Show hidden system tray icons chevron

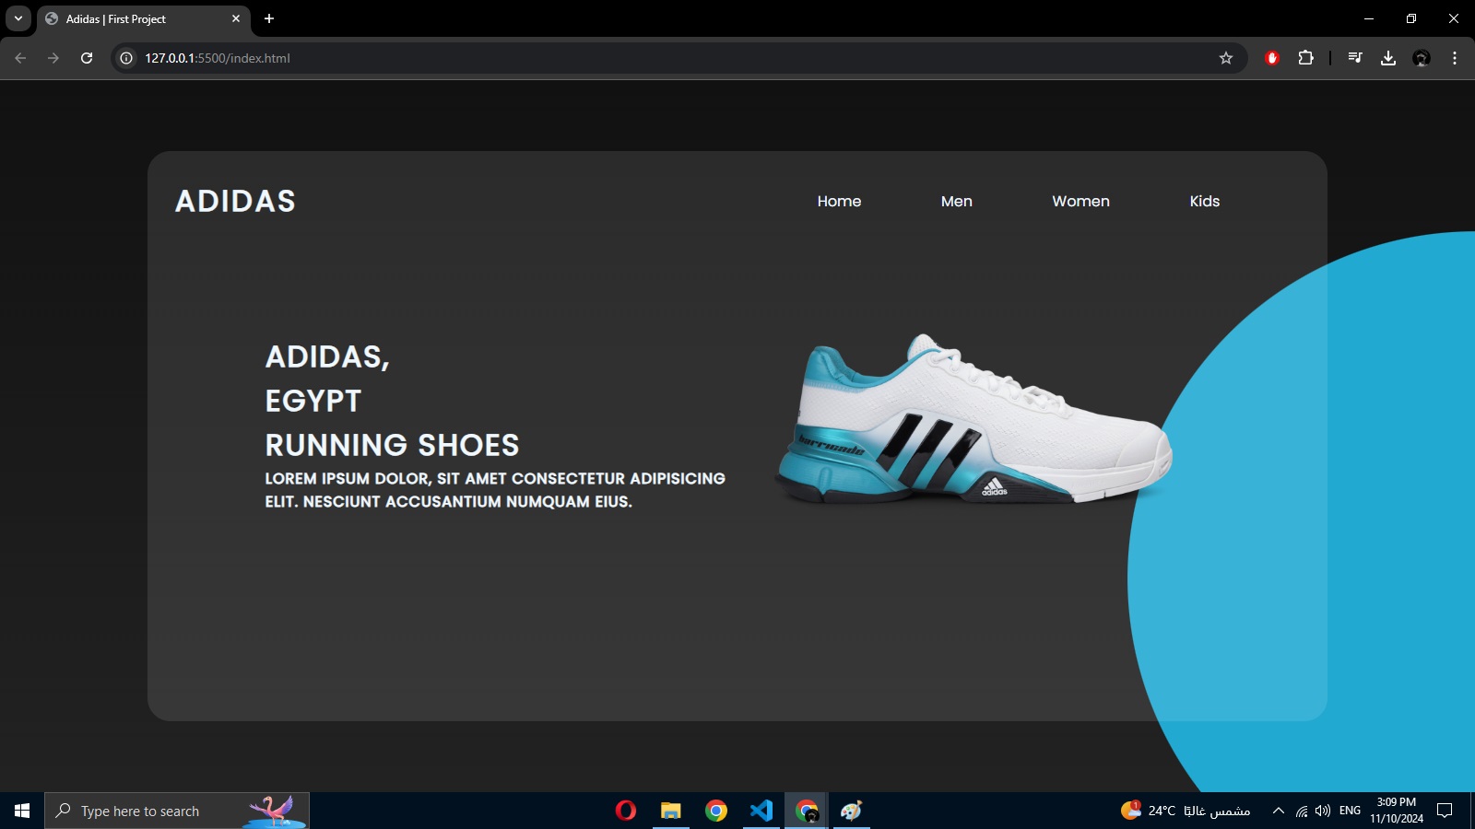[1278, 811]
